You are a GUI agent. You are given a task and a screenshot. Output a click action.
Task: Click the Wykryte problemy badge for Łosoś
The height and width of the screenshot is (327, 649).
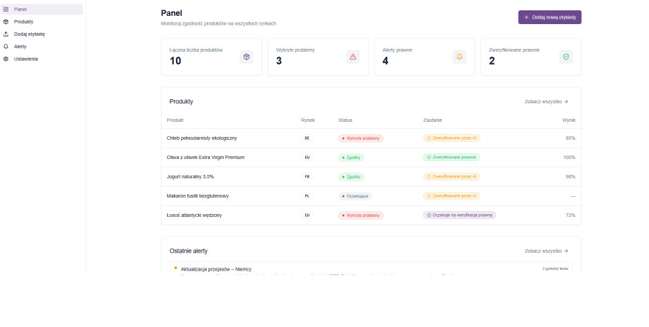click(360, 215)
